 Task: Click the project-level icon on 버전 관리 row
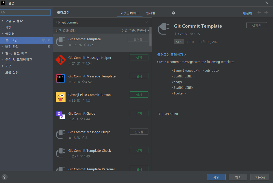tap(49, 46)
